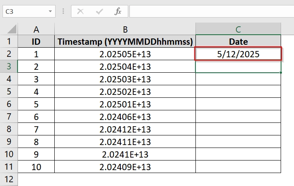Select row 10 header
This screenshot has height=186, width=294.
point(9,154)
